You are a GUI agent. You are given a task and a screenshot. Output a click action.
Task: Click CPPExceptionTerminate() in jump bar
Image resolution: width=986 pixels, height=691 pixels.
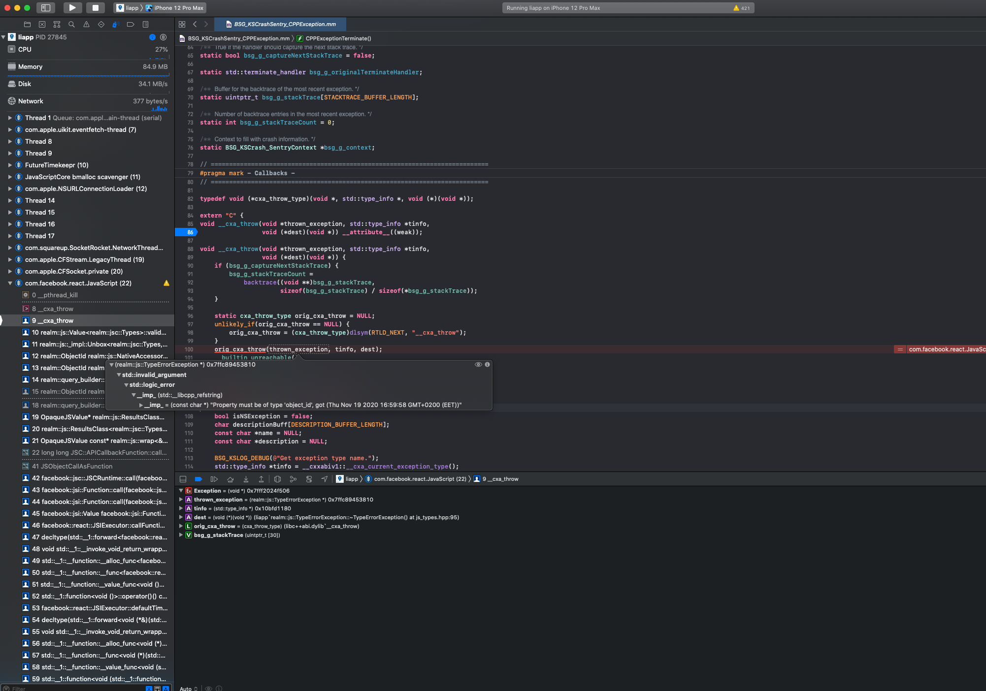point(338,38)
